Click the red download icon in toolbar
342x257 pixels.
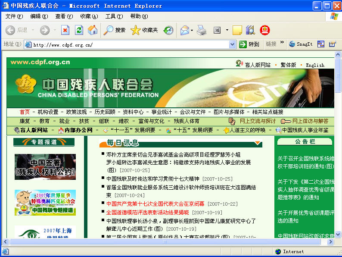[x=265, y=30]
